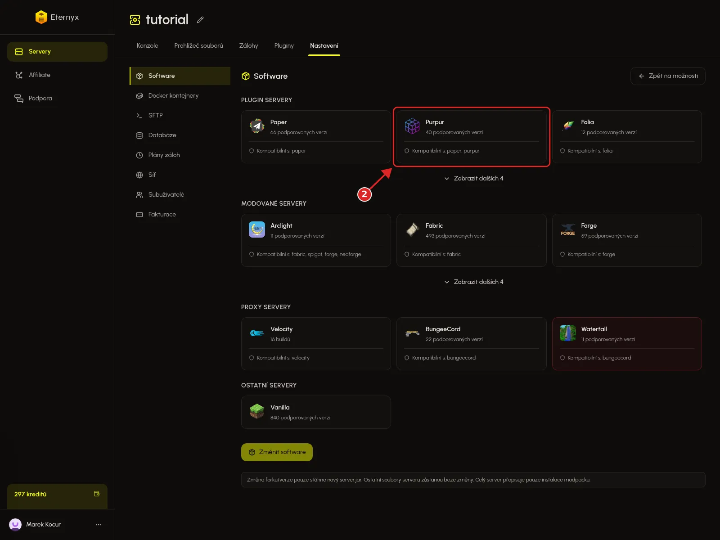Open the Prohlížeč souborů tab

(x=198, y=46)
